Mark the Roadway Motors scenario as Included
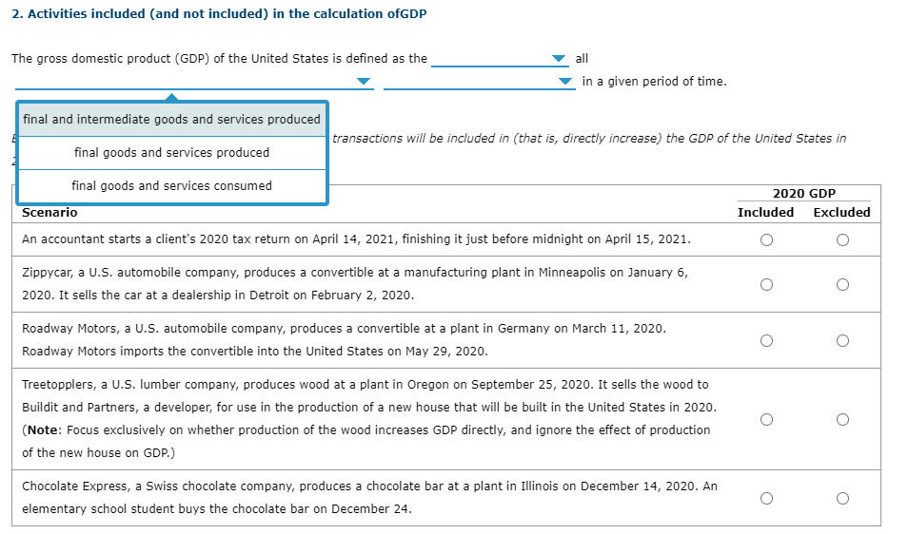 [766, 340]
